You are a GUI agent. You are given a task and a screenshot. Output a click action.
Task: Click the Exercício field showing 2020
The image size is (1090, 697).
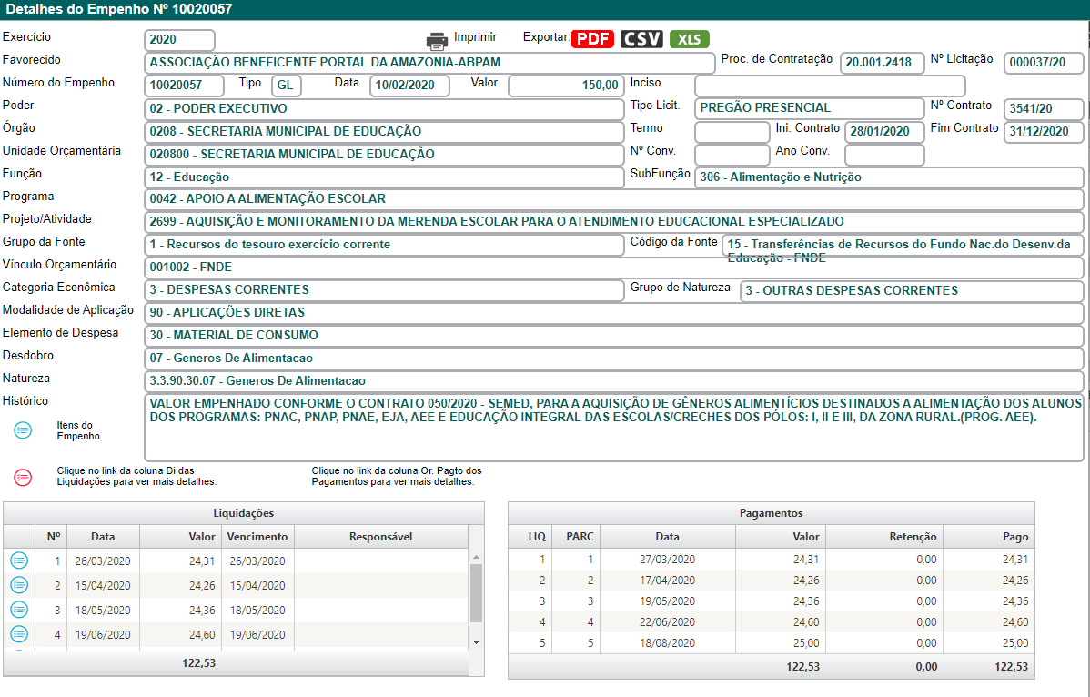(x=180, y=40)
